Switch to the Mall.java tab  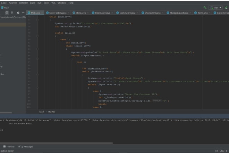(x=35, y=13)
